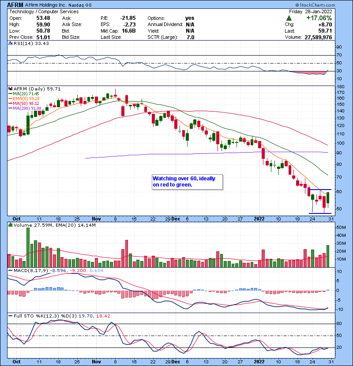Image resolution: width=353 pixels, height=366 pixels.
Task: Click the Volume value 27,589,976
Action: pyautogui.click(x=318, y=37)
